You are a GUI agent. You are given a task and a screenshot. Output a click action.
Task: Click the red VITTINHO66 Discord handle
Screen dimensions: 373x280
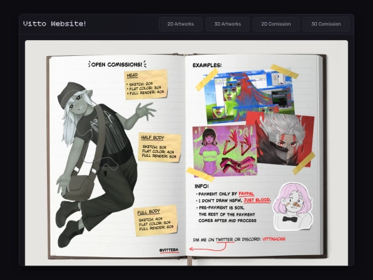[x=274, y=239]
